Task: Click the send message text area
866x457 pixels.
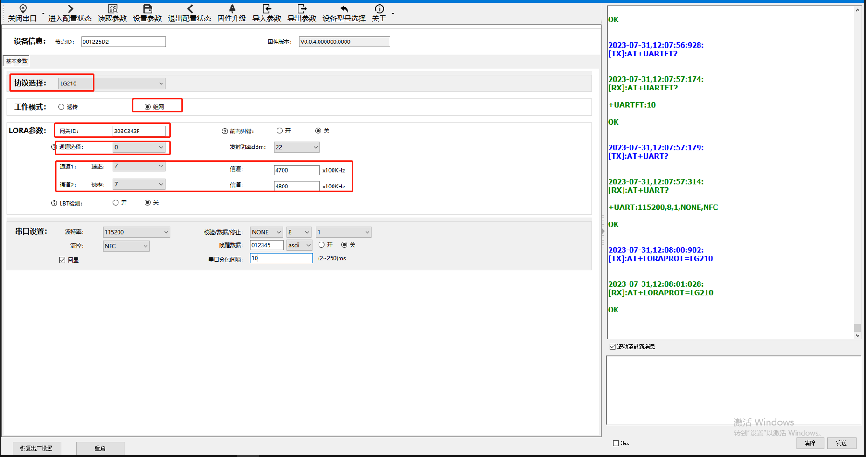Action: click(x=733, y=390)
